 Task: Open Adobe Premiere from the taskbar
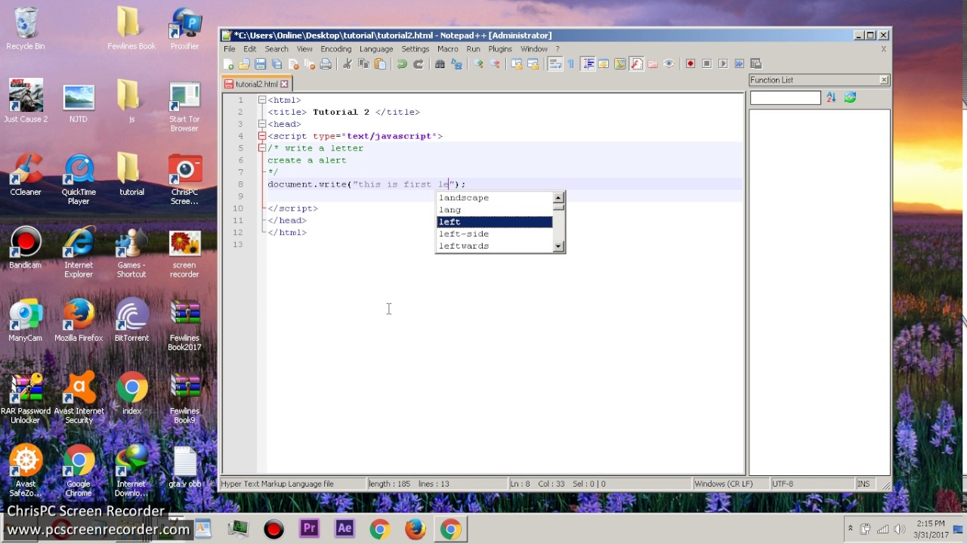(x=309, y=529)
